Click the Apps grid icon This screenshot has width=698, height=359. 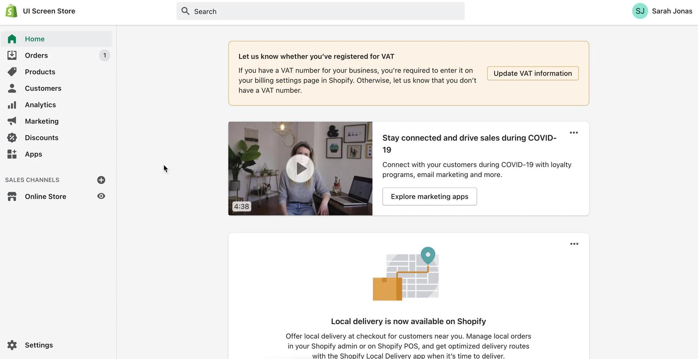pyautogui.click(x=12, y=154)
